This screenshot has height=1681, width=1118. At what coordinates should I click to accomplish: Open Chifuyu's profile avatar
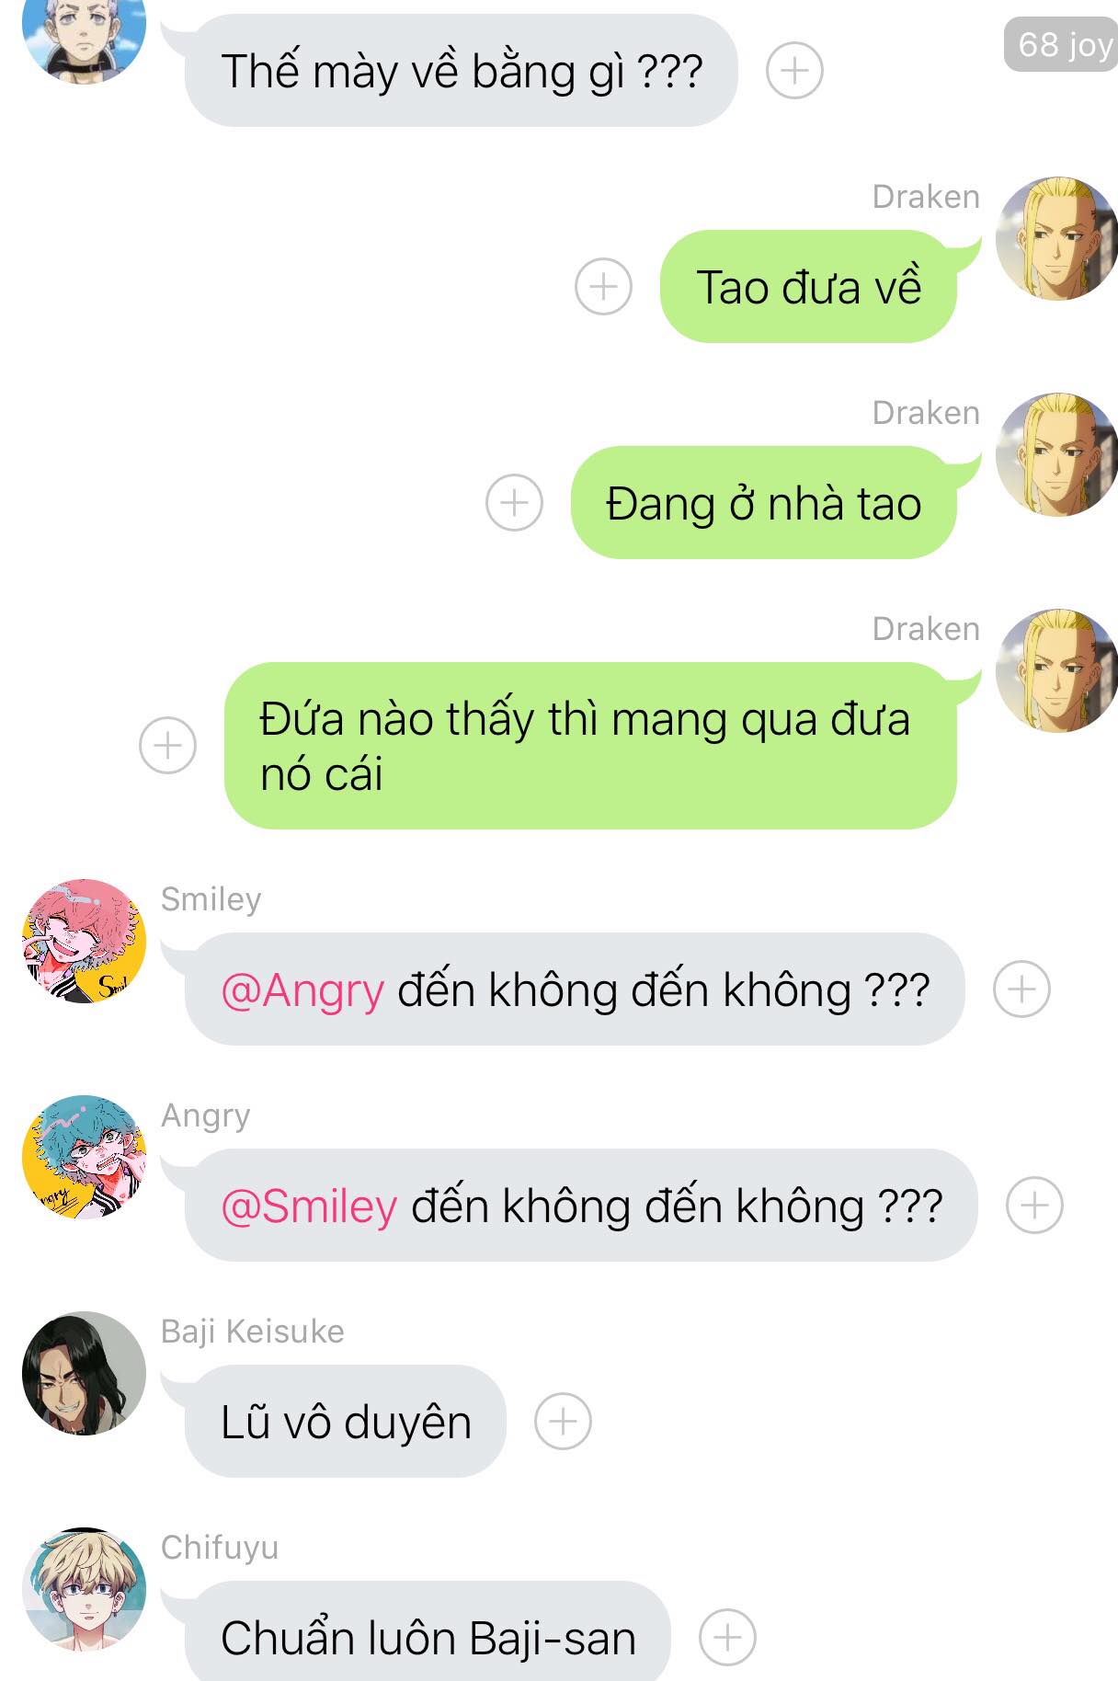pos(84,1589)
